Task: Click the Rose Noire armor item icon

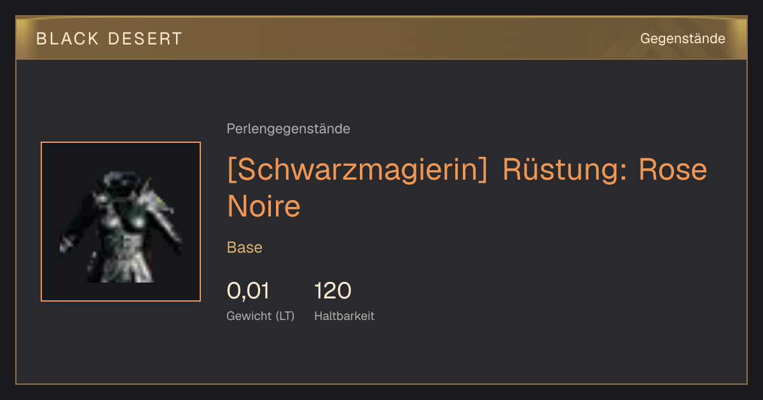Action: click(x=121, y=222)
